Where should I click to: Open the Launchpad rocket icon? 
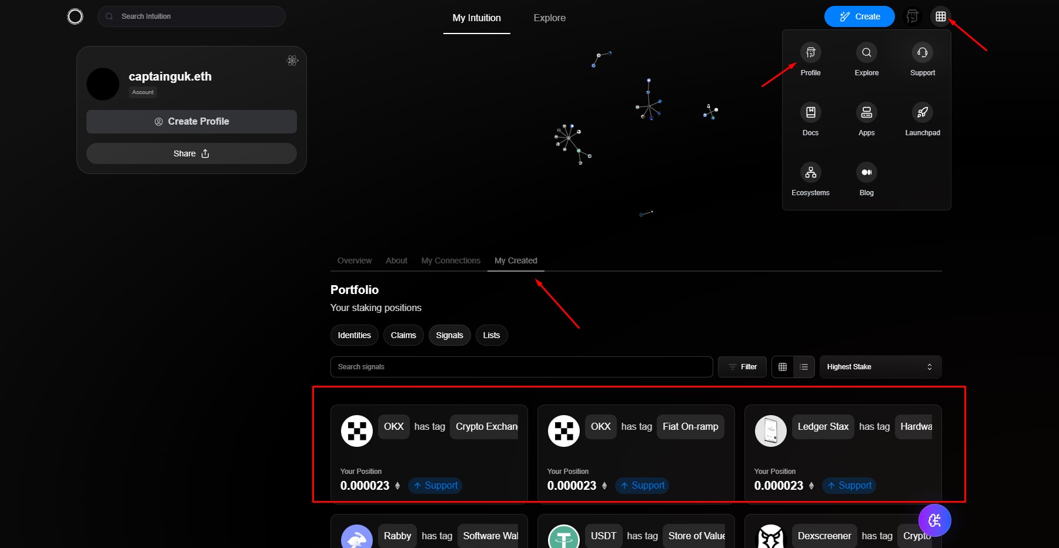click(922, 113)
